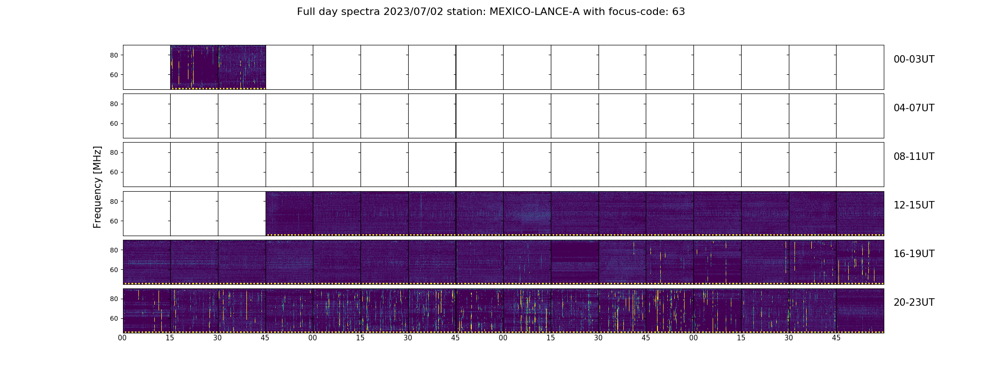Click the "80" tick in the 16-19UT row
This screenshot has width=982, height=374.
114,250
